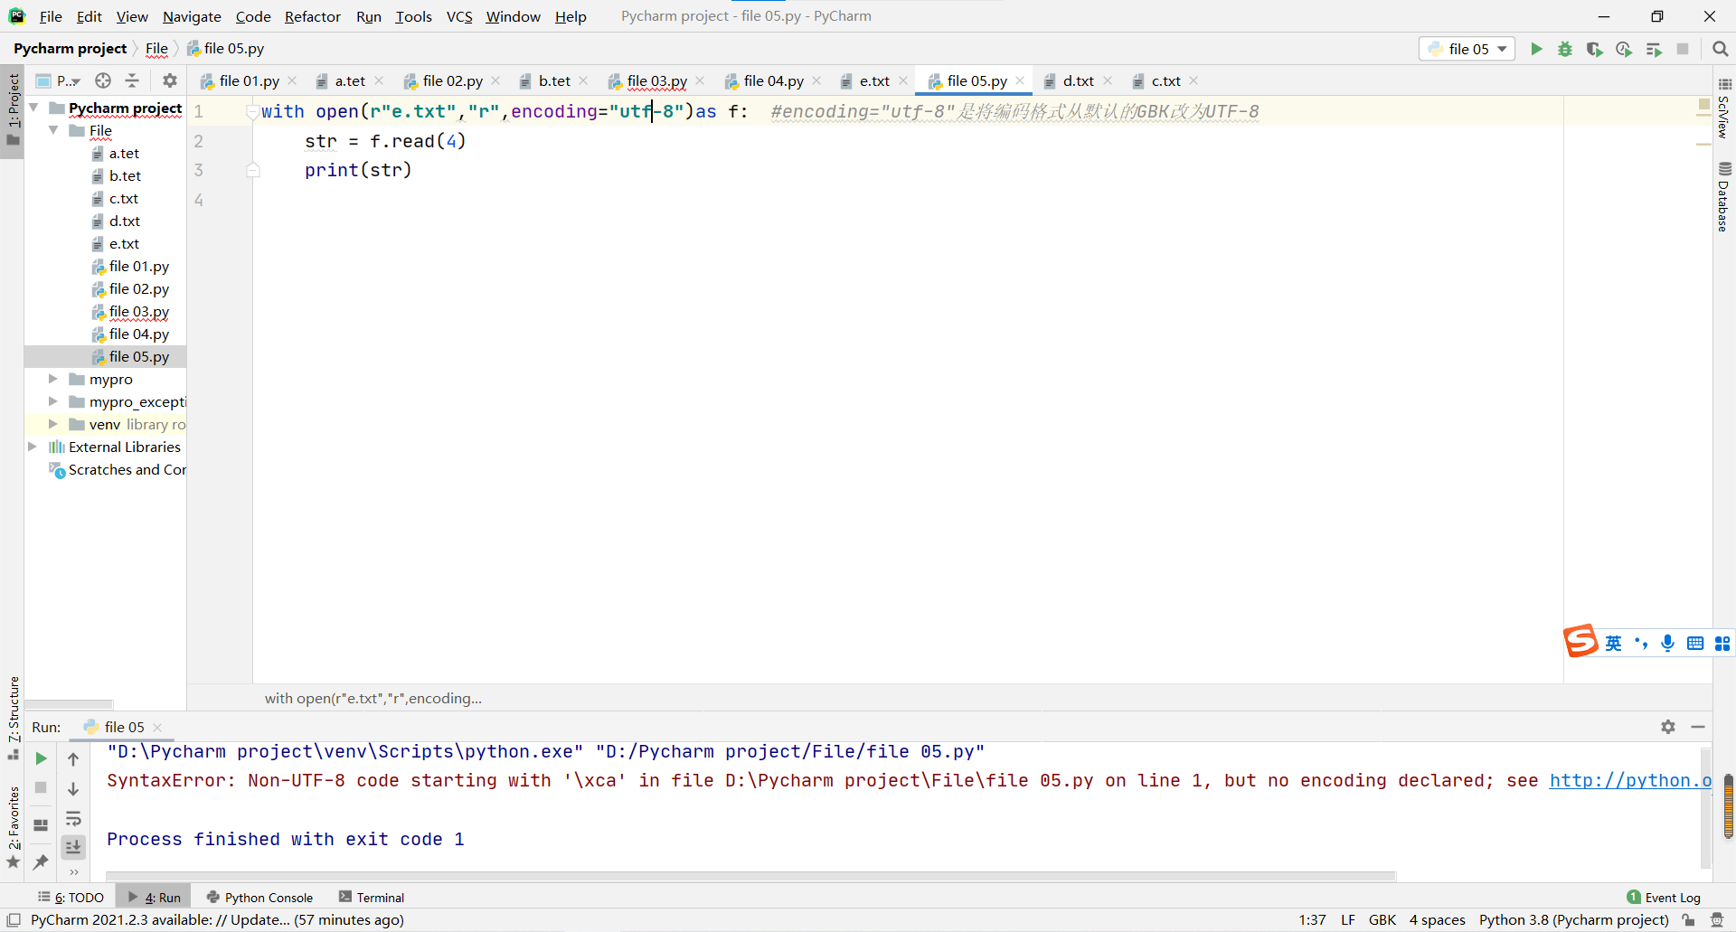Collapse the Pycharm project root node
Image resolution: width=1736 pixels, height=932 pixels.
pyautogui.click(x=33, y=108)
